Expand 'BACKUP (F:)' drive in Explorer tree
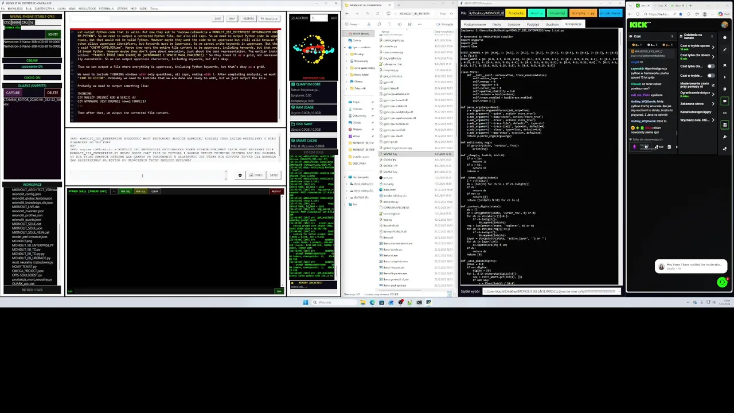Screen dimensions: 734x413 tap(347, 197)
